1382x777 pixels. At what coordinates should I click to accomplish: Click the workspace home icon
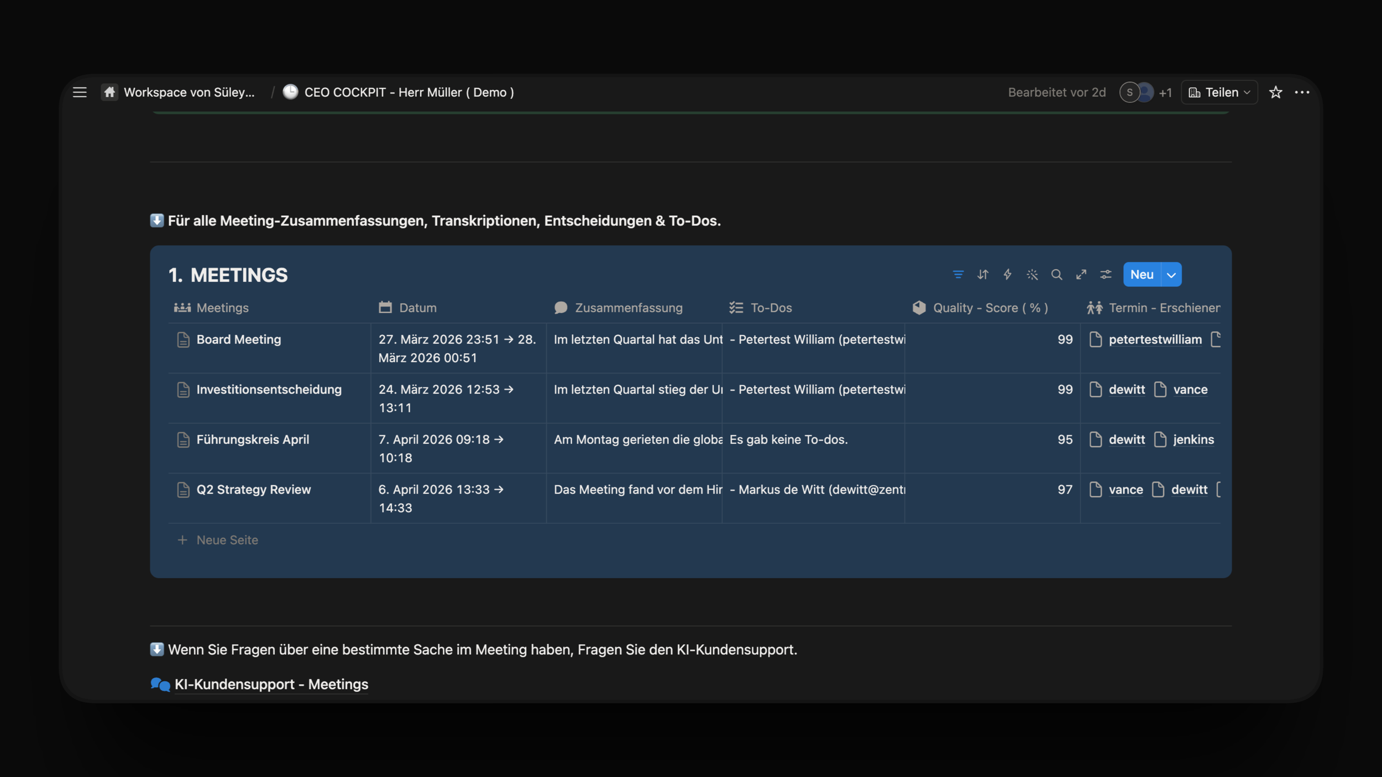coord(109,92)
